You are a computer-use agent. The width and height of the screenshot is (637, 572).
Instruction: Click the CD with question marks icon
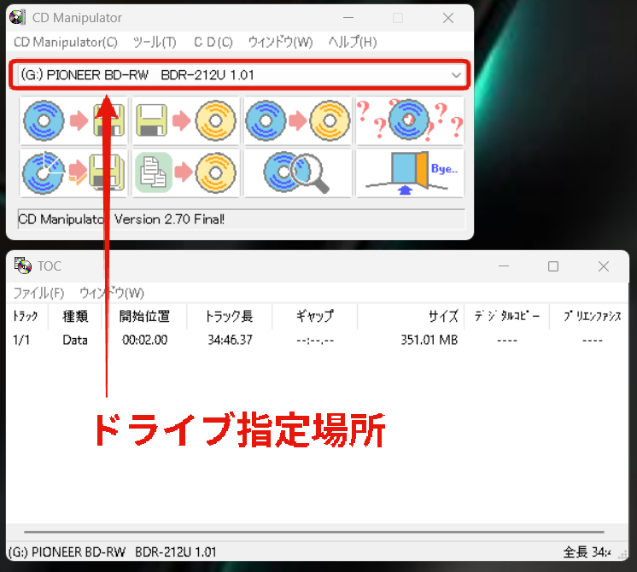(x=410, y=121)
